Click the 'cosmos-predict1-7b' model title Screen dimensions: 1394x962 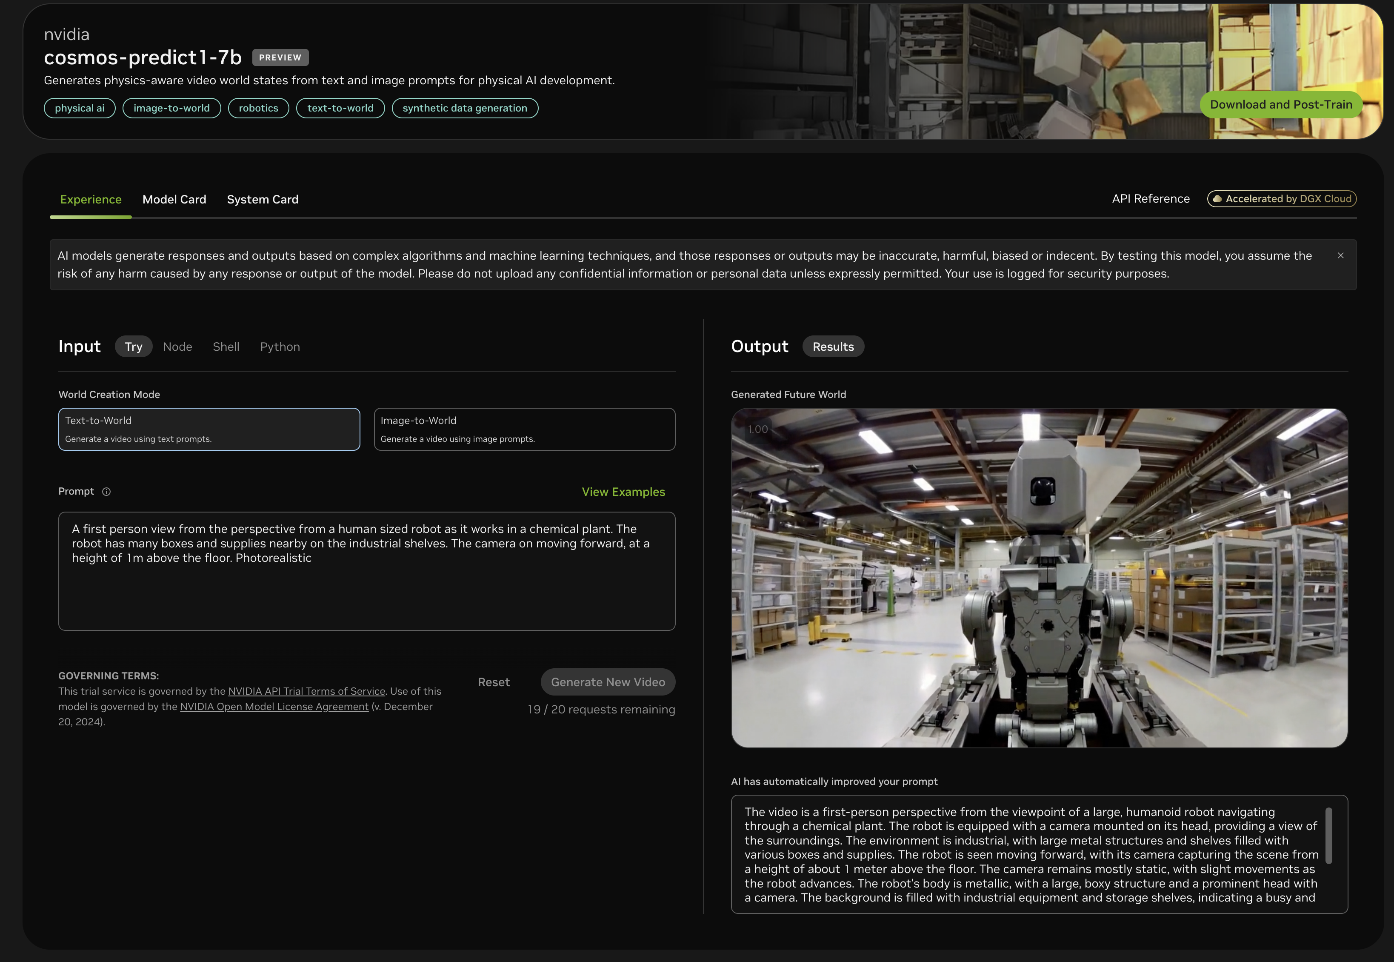click(x=143, y=57)
